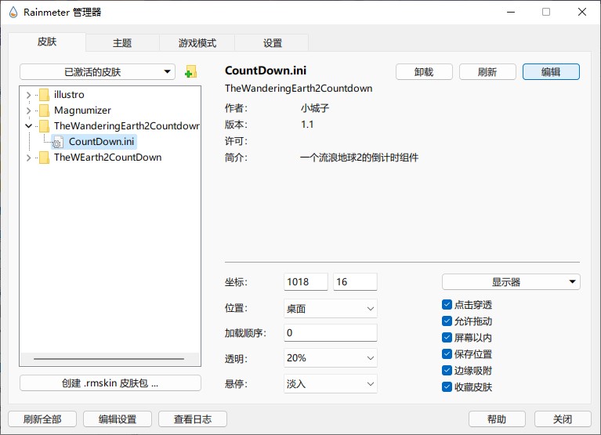Toggle the 允许拖动 checkbox
The height and width of the screenshot is (435, 601).
447,321
